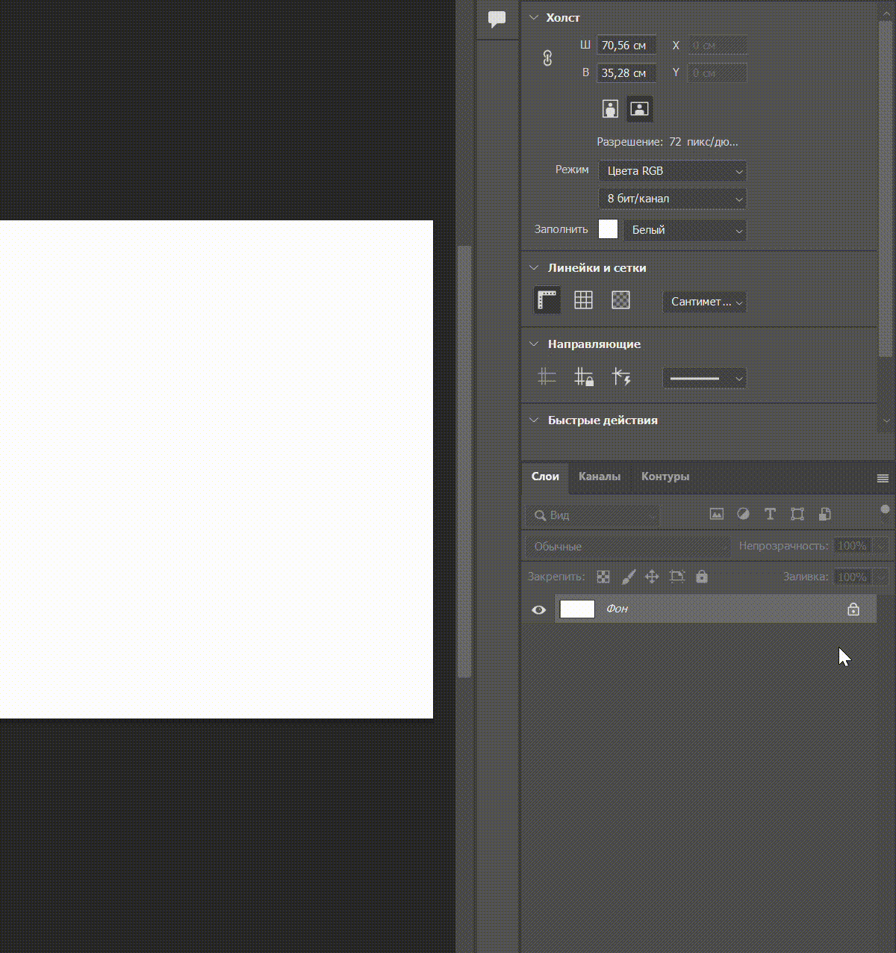Set canvas to portrait orientation

click(610, 108)
